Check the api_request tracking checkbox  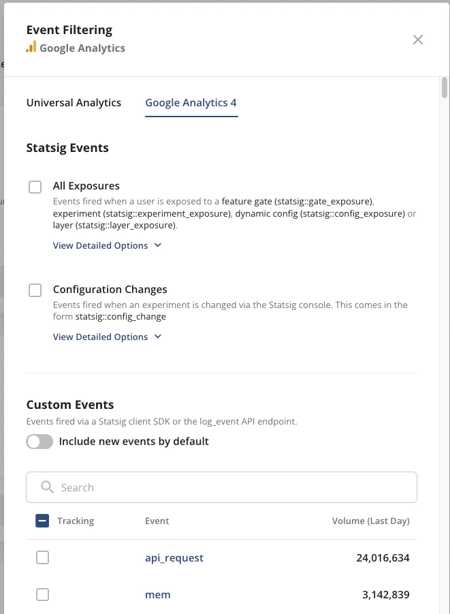click(42, 557)
